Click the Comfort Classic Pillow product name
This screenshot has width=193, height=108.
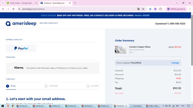[x=140, y=47]
